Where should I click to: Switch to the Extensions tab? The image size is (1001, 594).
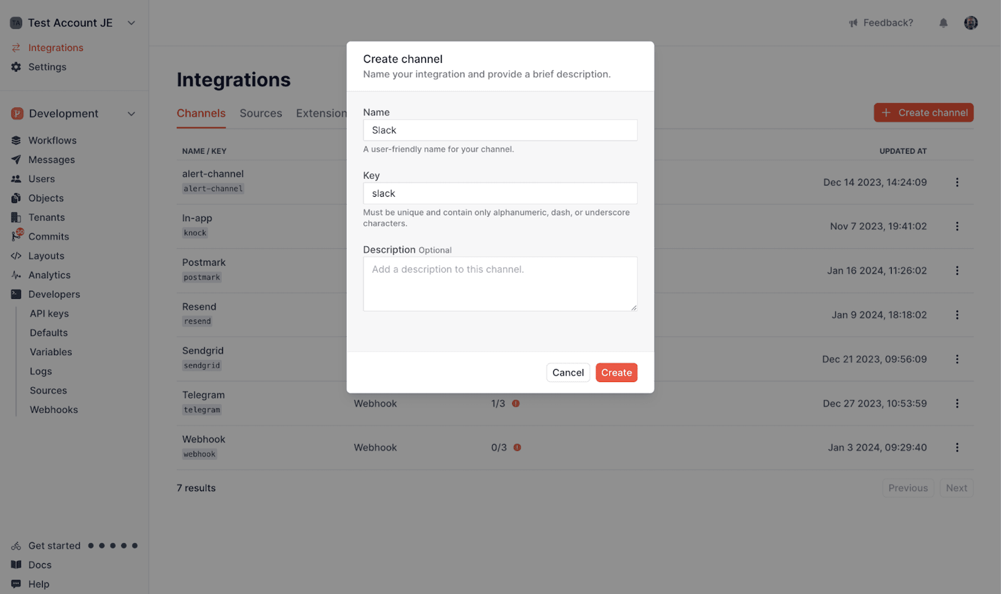tap(321, 112)
